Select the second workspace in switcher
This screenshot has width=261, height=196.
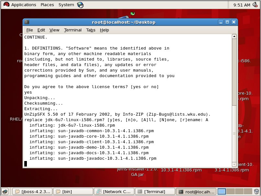[231, 191]
